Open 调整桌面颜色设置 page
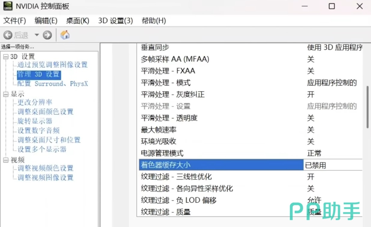This screenshot has height=227, width=371. click(x=45, y=112)
